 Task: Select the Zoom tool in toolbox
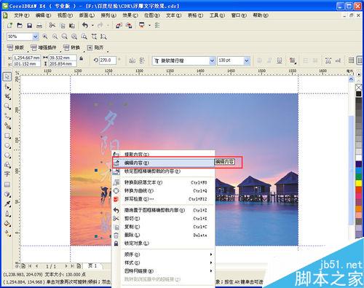tap(7, 106)
